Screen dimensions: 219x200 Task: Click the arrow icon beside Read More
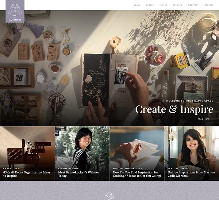[212, 119]
